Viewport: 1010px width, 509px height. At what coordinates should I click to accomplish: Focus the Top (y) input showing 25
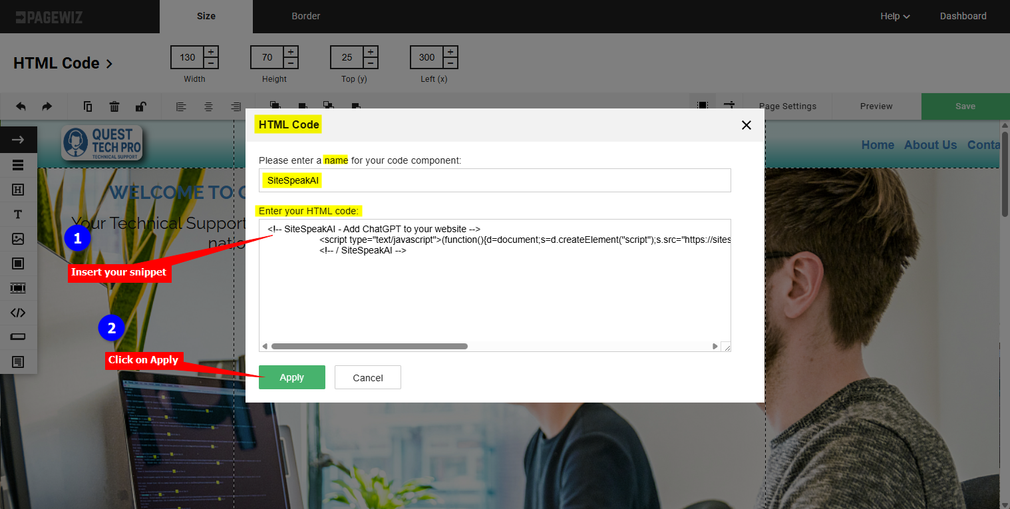[347, 57]
